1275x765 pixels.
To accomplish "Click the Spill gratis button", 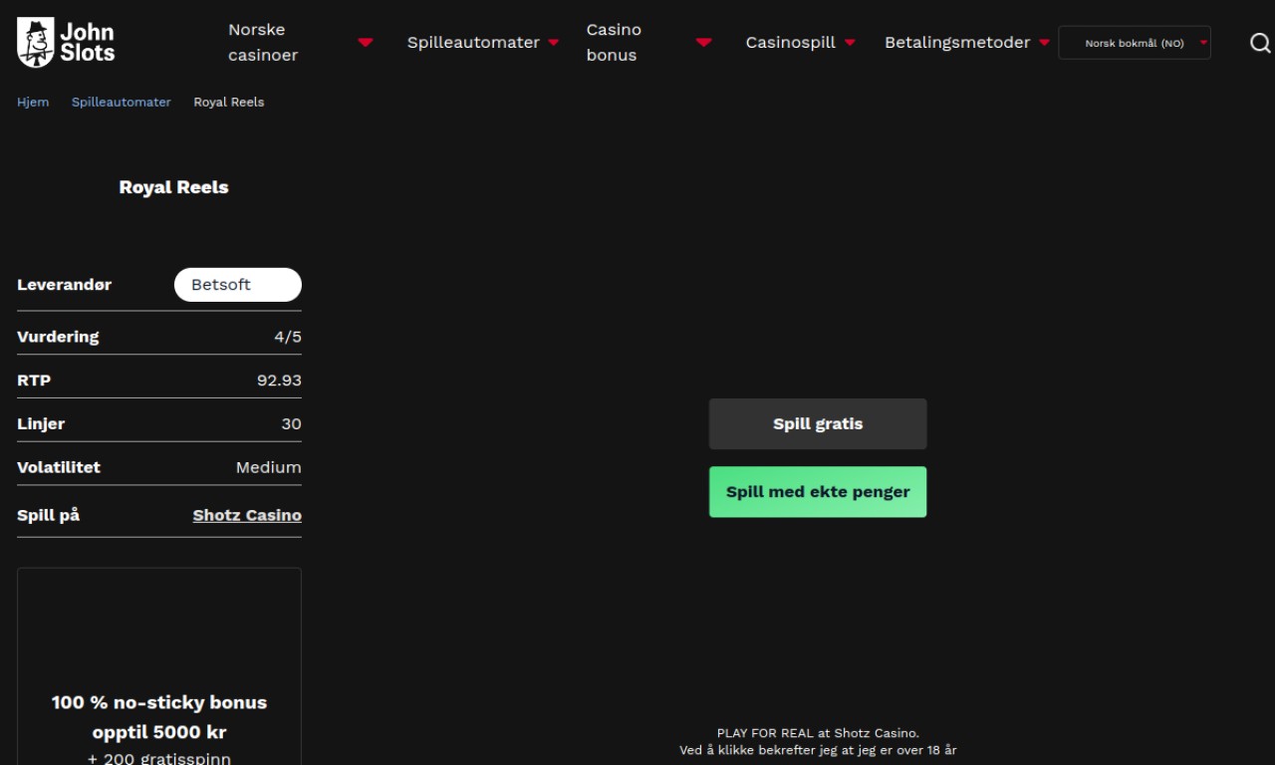I will click(x=818, y=424).
